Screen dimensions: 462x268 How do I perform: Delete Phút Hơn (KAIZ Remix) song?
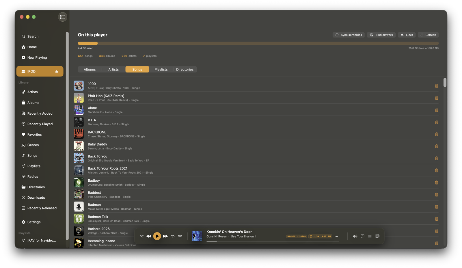(437, 98)
